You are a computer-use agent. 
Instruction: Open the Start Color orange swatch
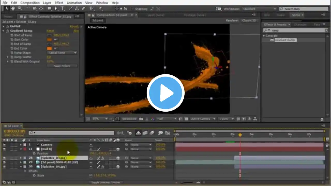(x=49, y=40)
